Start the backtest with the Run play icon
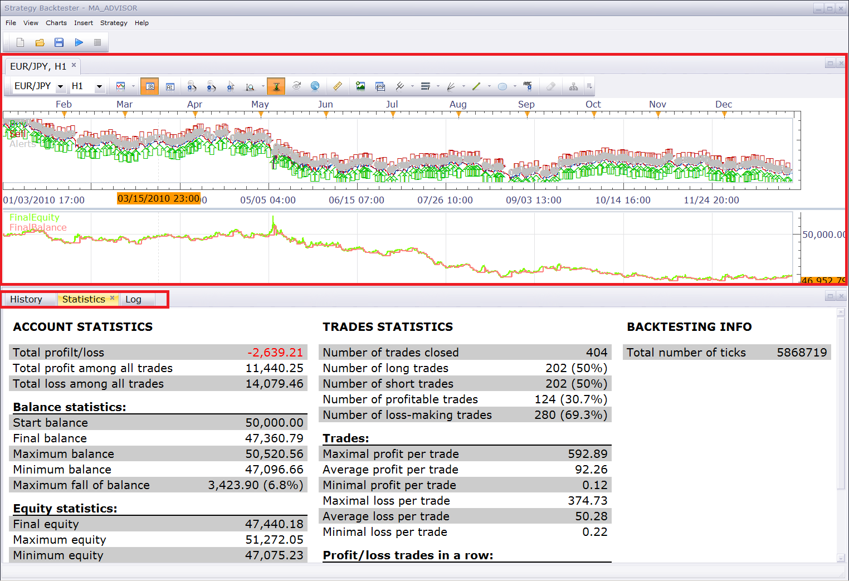The width and height of the screenshot is (849, 581). [79, 42]
